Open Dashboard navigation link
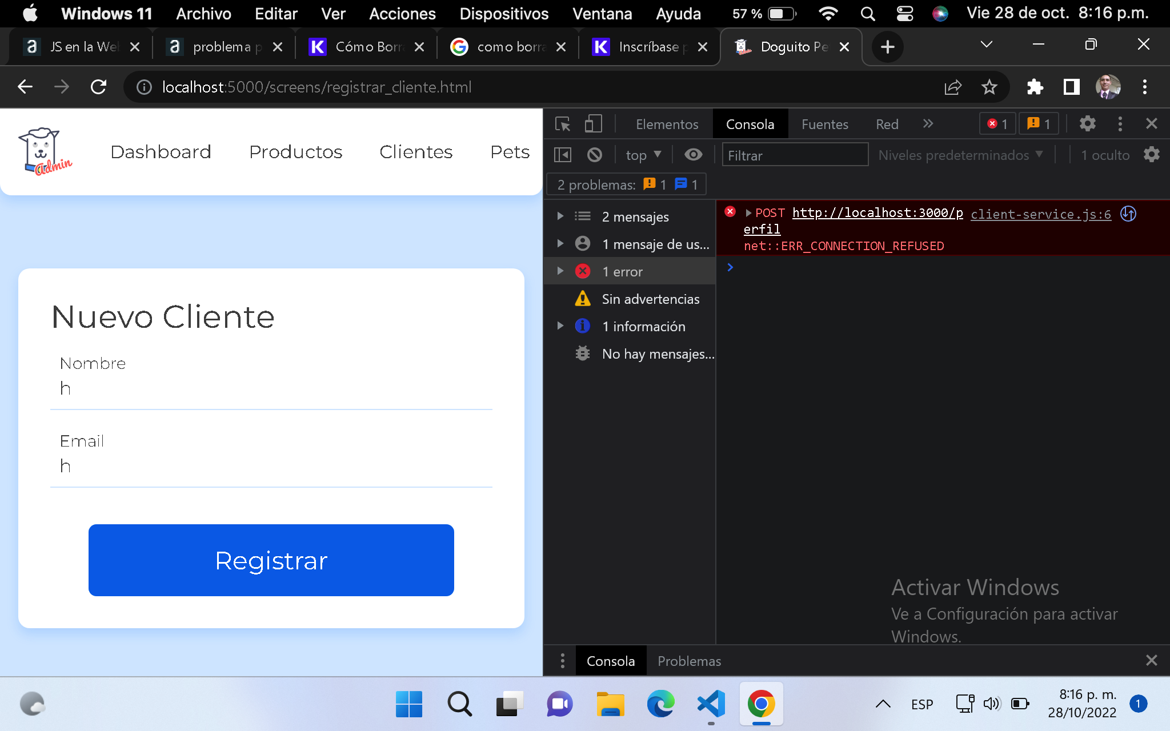The height and width of the screenshot is (731, 1170). click(160, 151)
